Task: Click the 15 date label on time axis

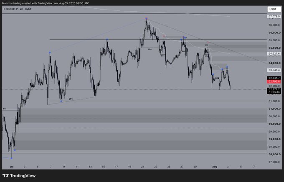Action: [x=103, y=167]
